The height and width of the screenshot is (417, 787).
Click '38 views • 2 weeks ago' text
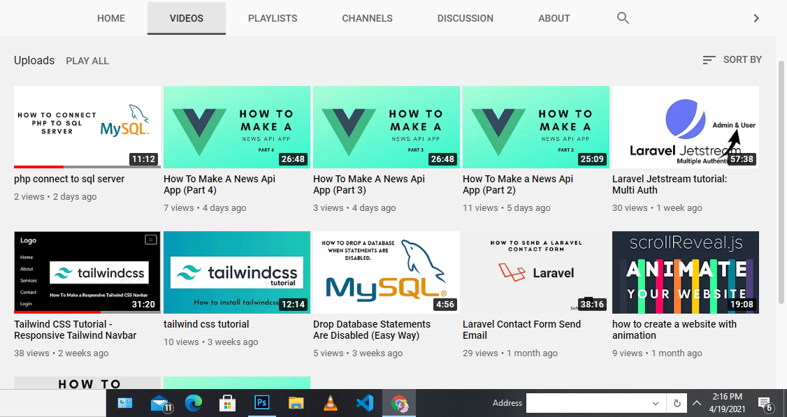click(x=62, y=353)
